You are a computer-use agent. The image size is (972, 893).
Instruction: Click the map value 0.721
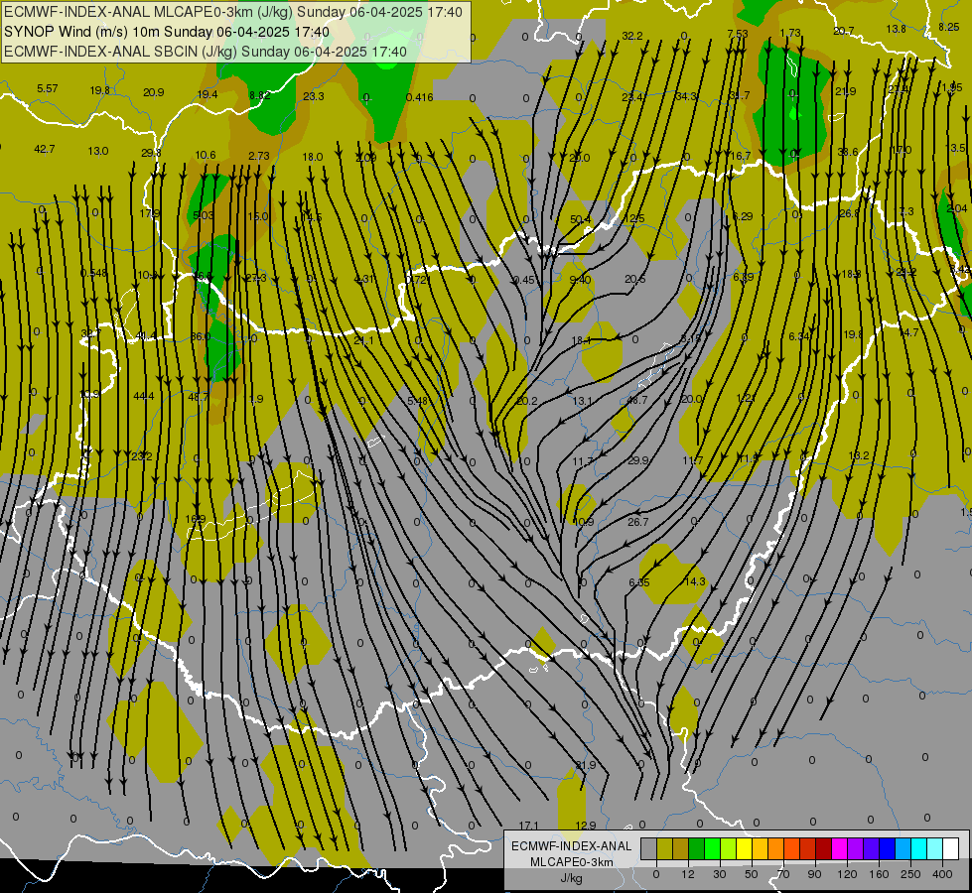pos(418,280)
